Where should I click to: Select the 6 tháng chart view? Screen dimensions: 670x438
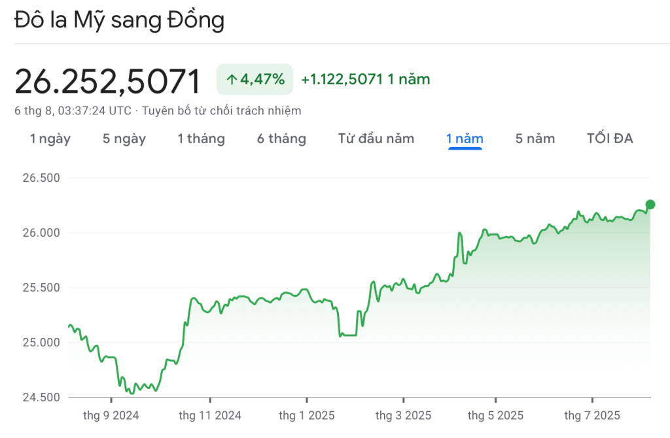(x=281, y=139)
